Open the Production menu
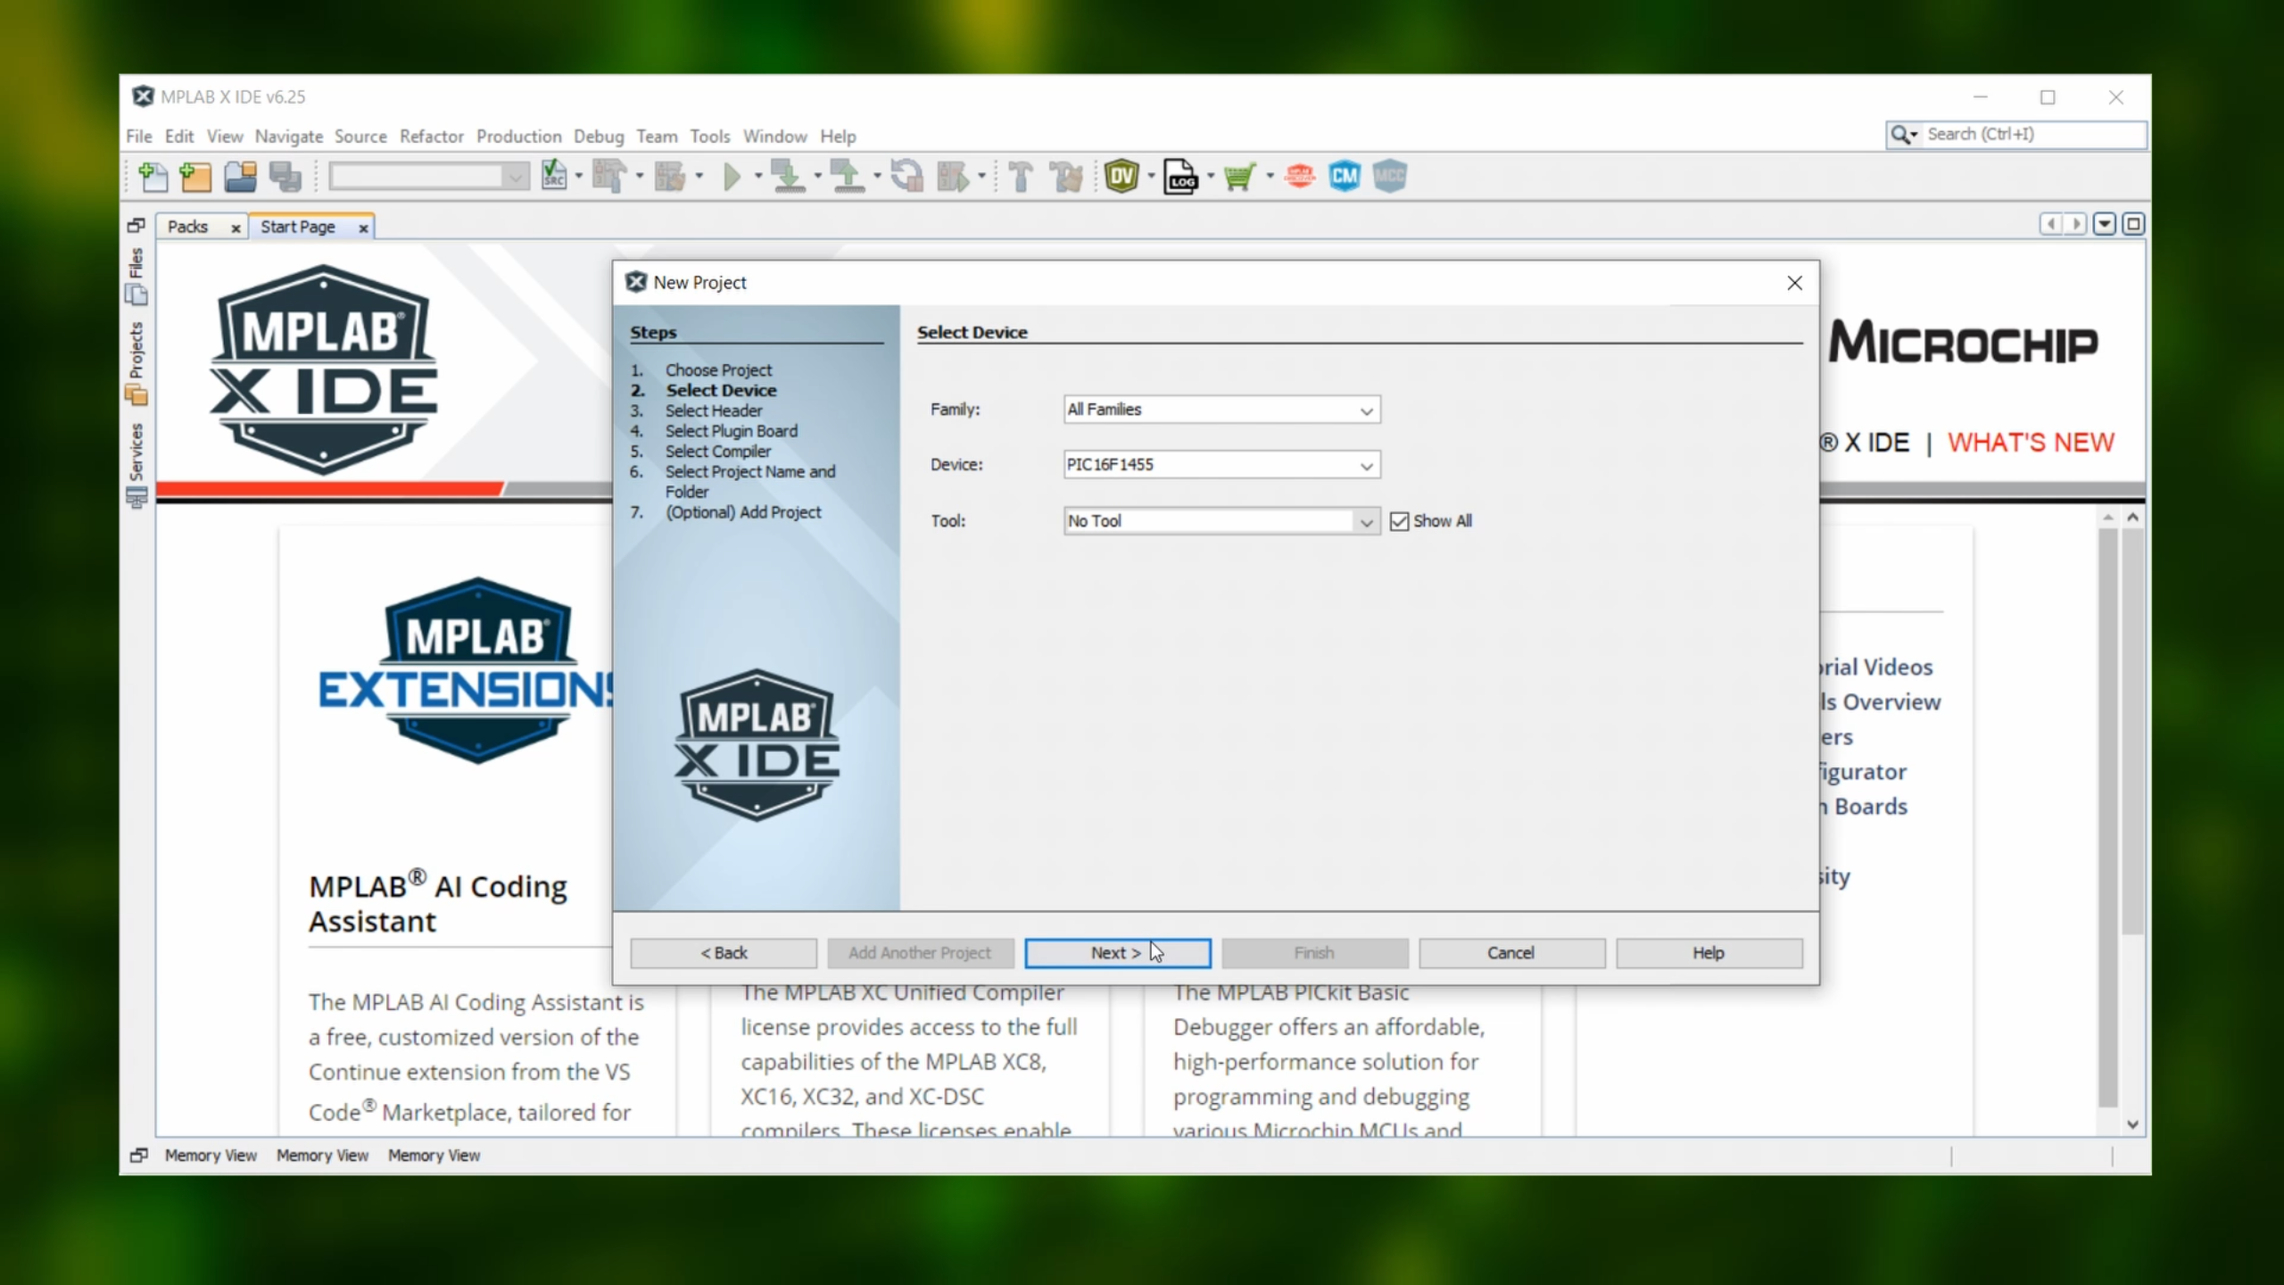This screenshot has height=1285, width=2284. pos(518,137)
